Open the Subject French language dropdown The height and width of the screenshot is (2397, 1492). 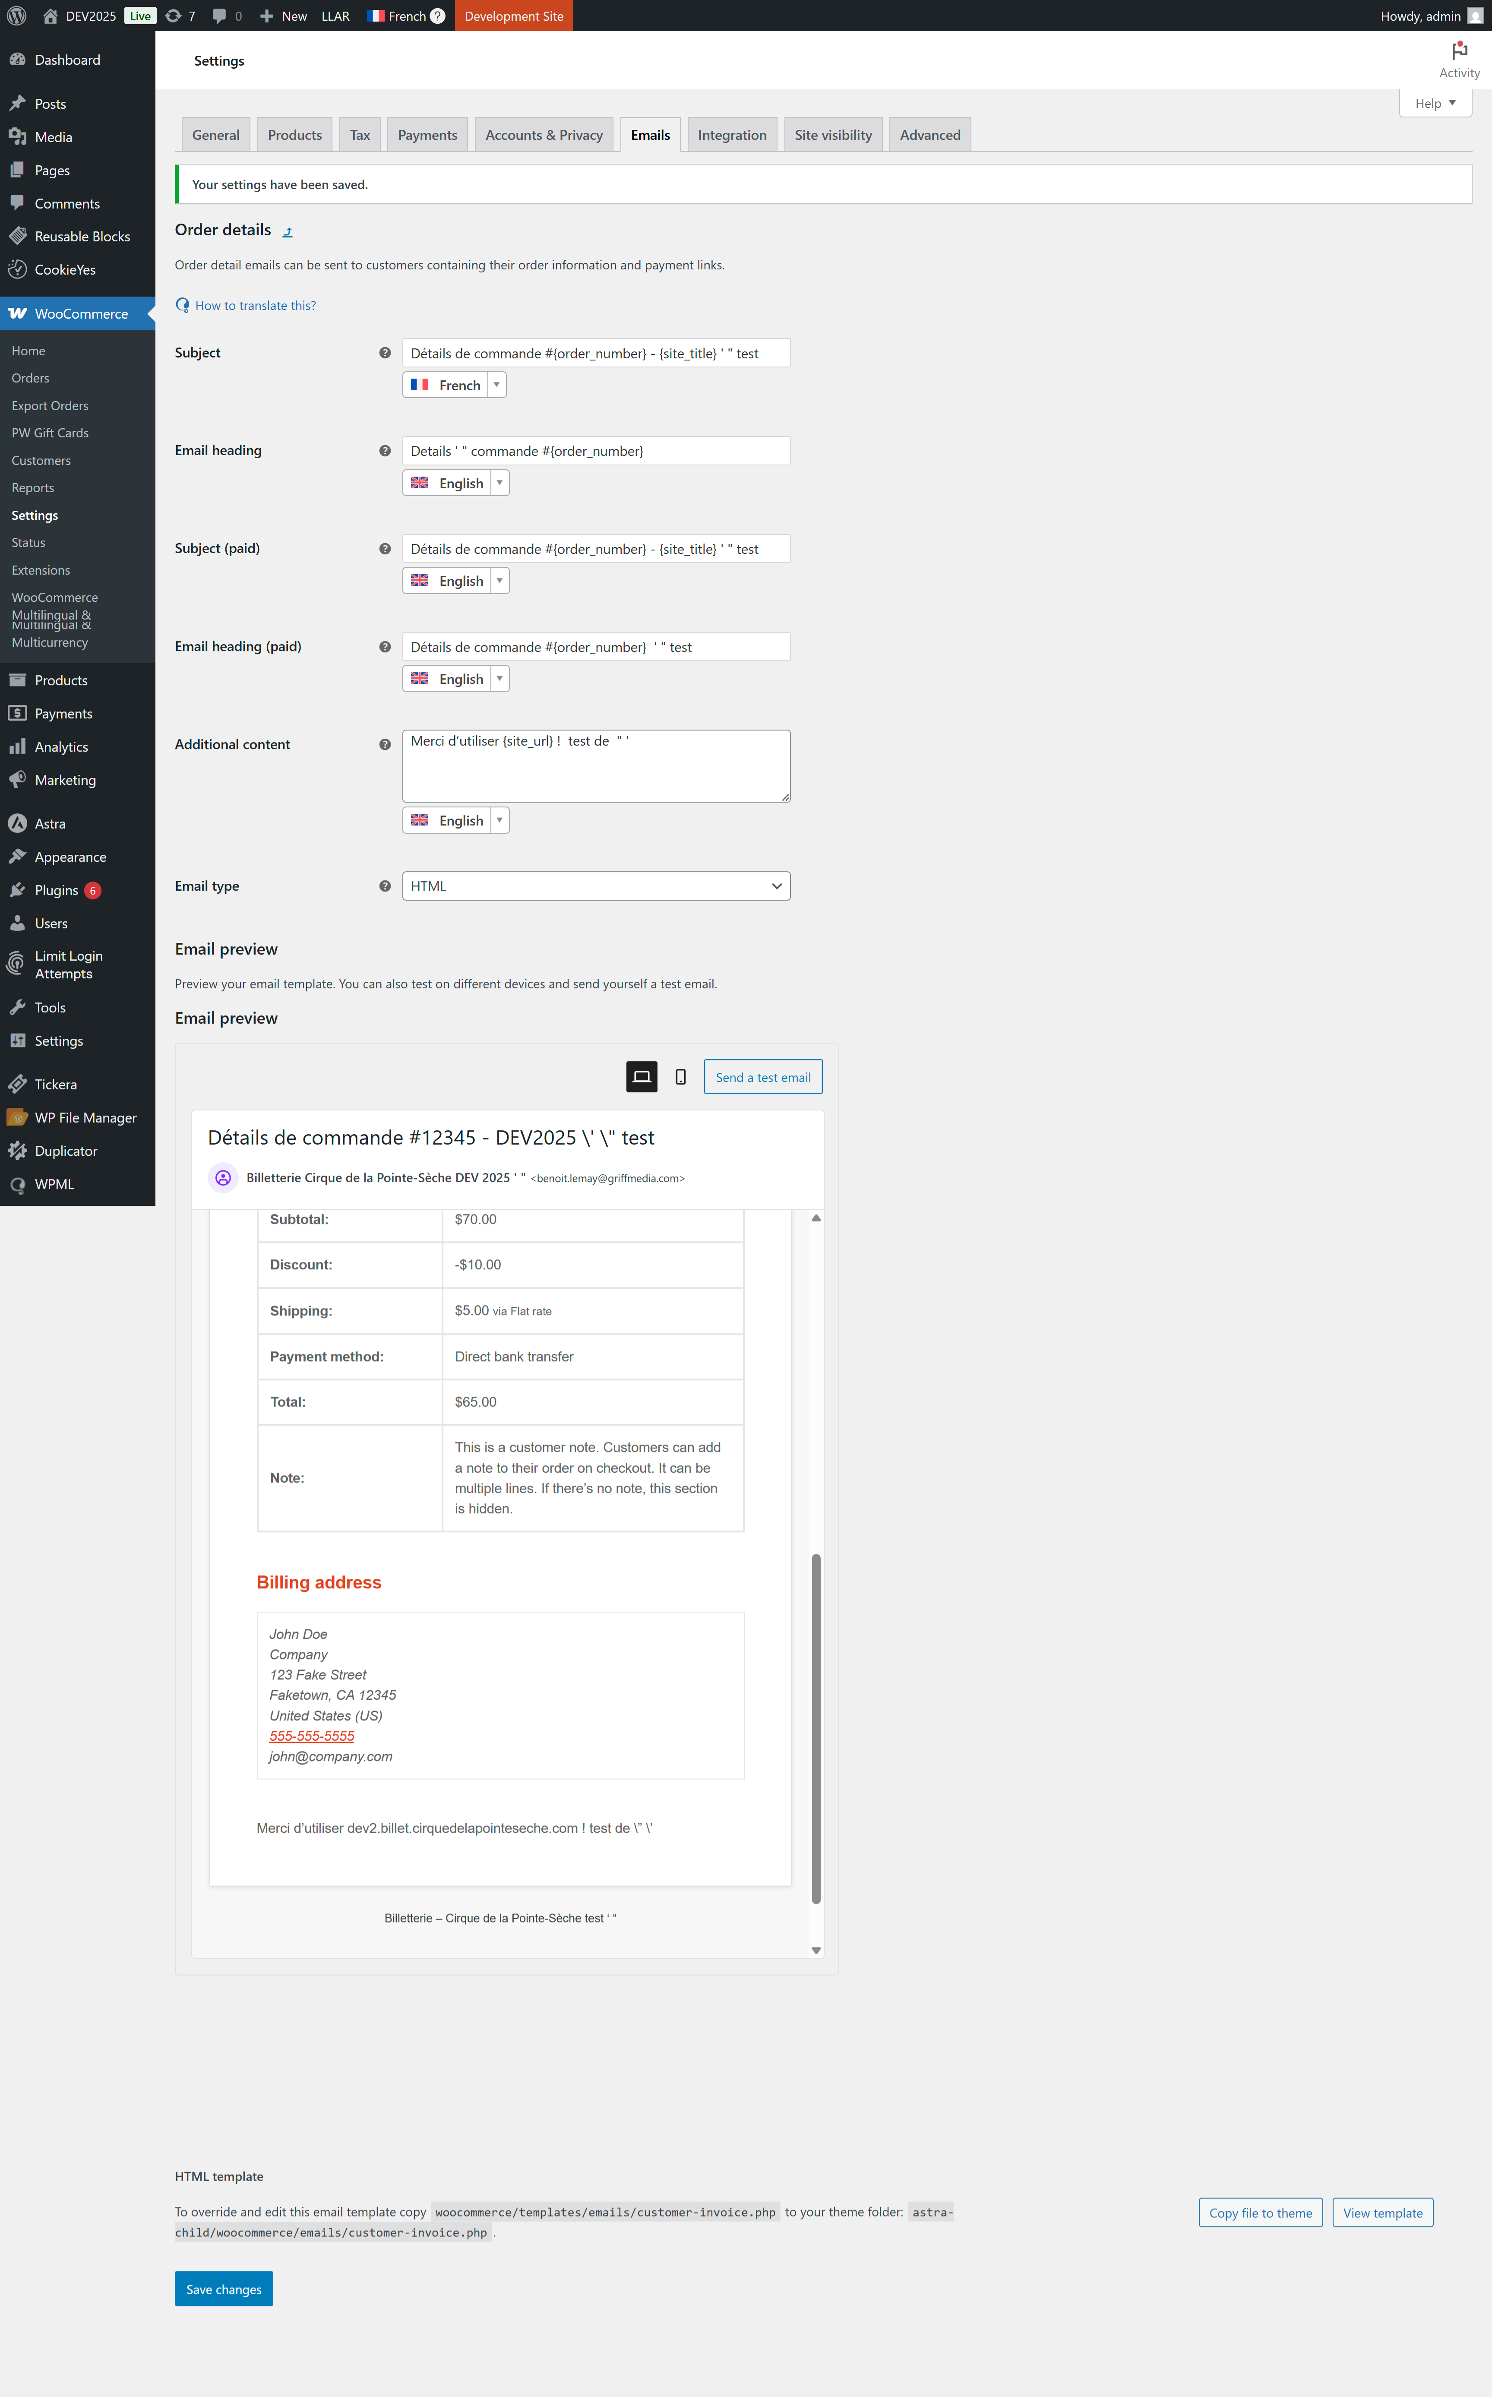[454, 385]
